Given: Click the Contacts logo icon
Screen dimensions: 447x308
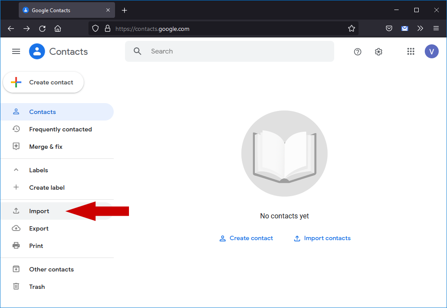Looking at the screenshot, I should (37, 51).
